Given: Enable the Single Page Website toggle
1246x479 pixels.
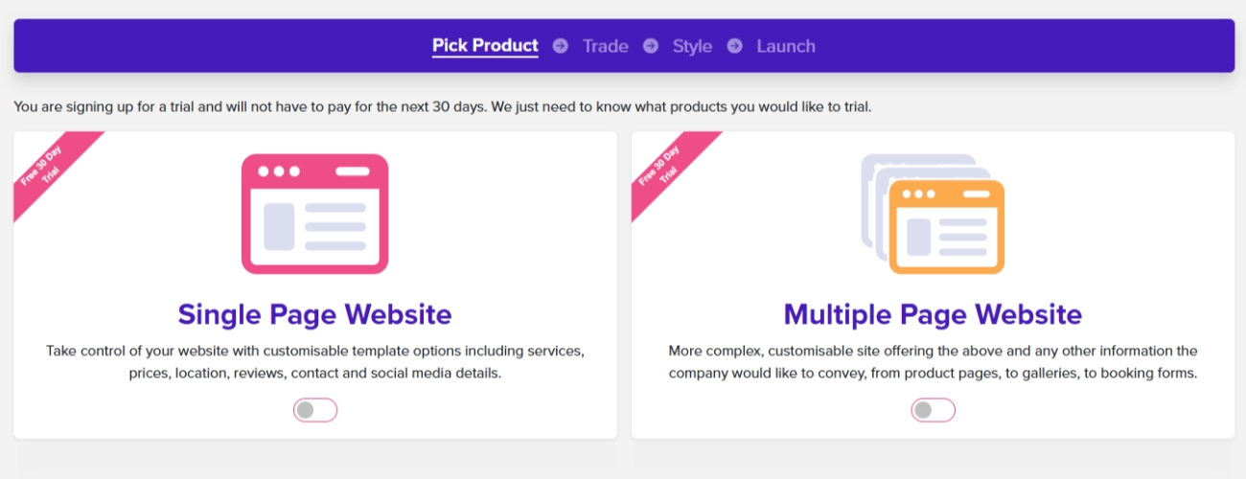Looking at the screenshot, I should [315, 410].
